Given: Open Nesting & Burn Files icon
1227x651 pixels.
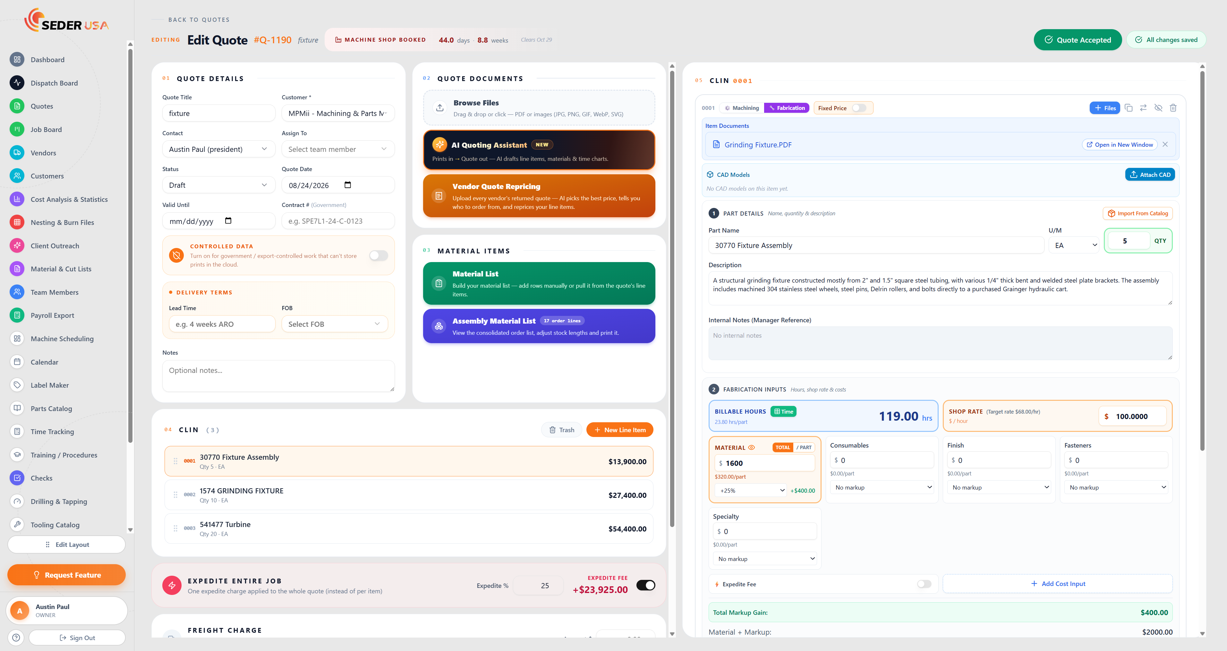Looking at the screenshot, I should click(17, 222).
